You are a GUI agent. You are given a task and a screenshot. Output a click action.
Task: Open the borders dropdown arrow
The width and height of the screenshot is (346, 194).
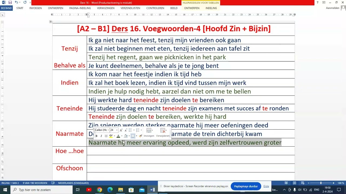[137, 136]
